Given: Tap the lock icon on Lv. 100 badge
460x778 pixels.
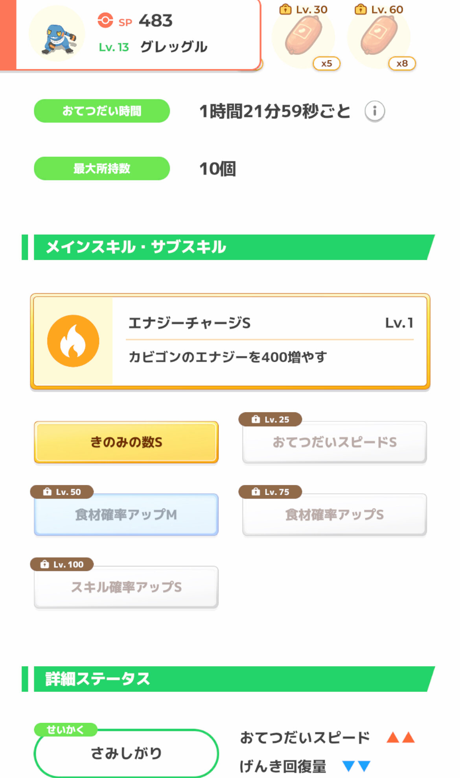Looking at the screenshot, I should [x=45, y=564].
